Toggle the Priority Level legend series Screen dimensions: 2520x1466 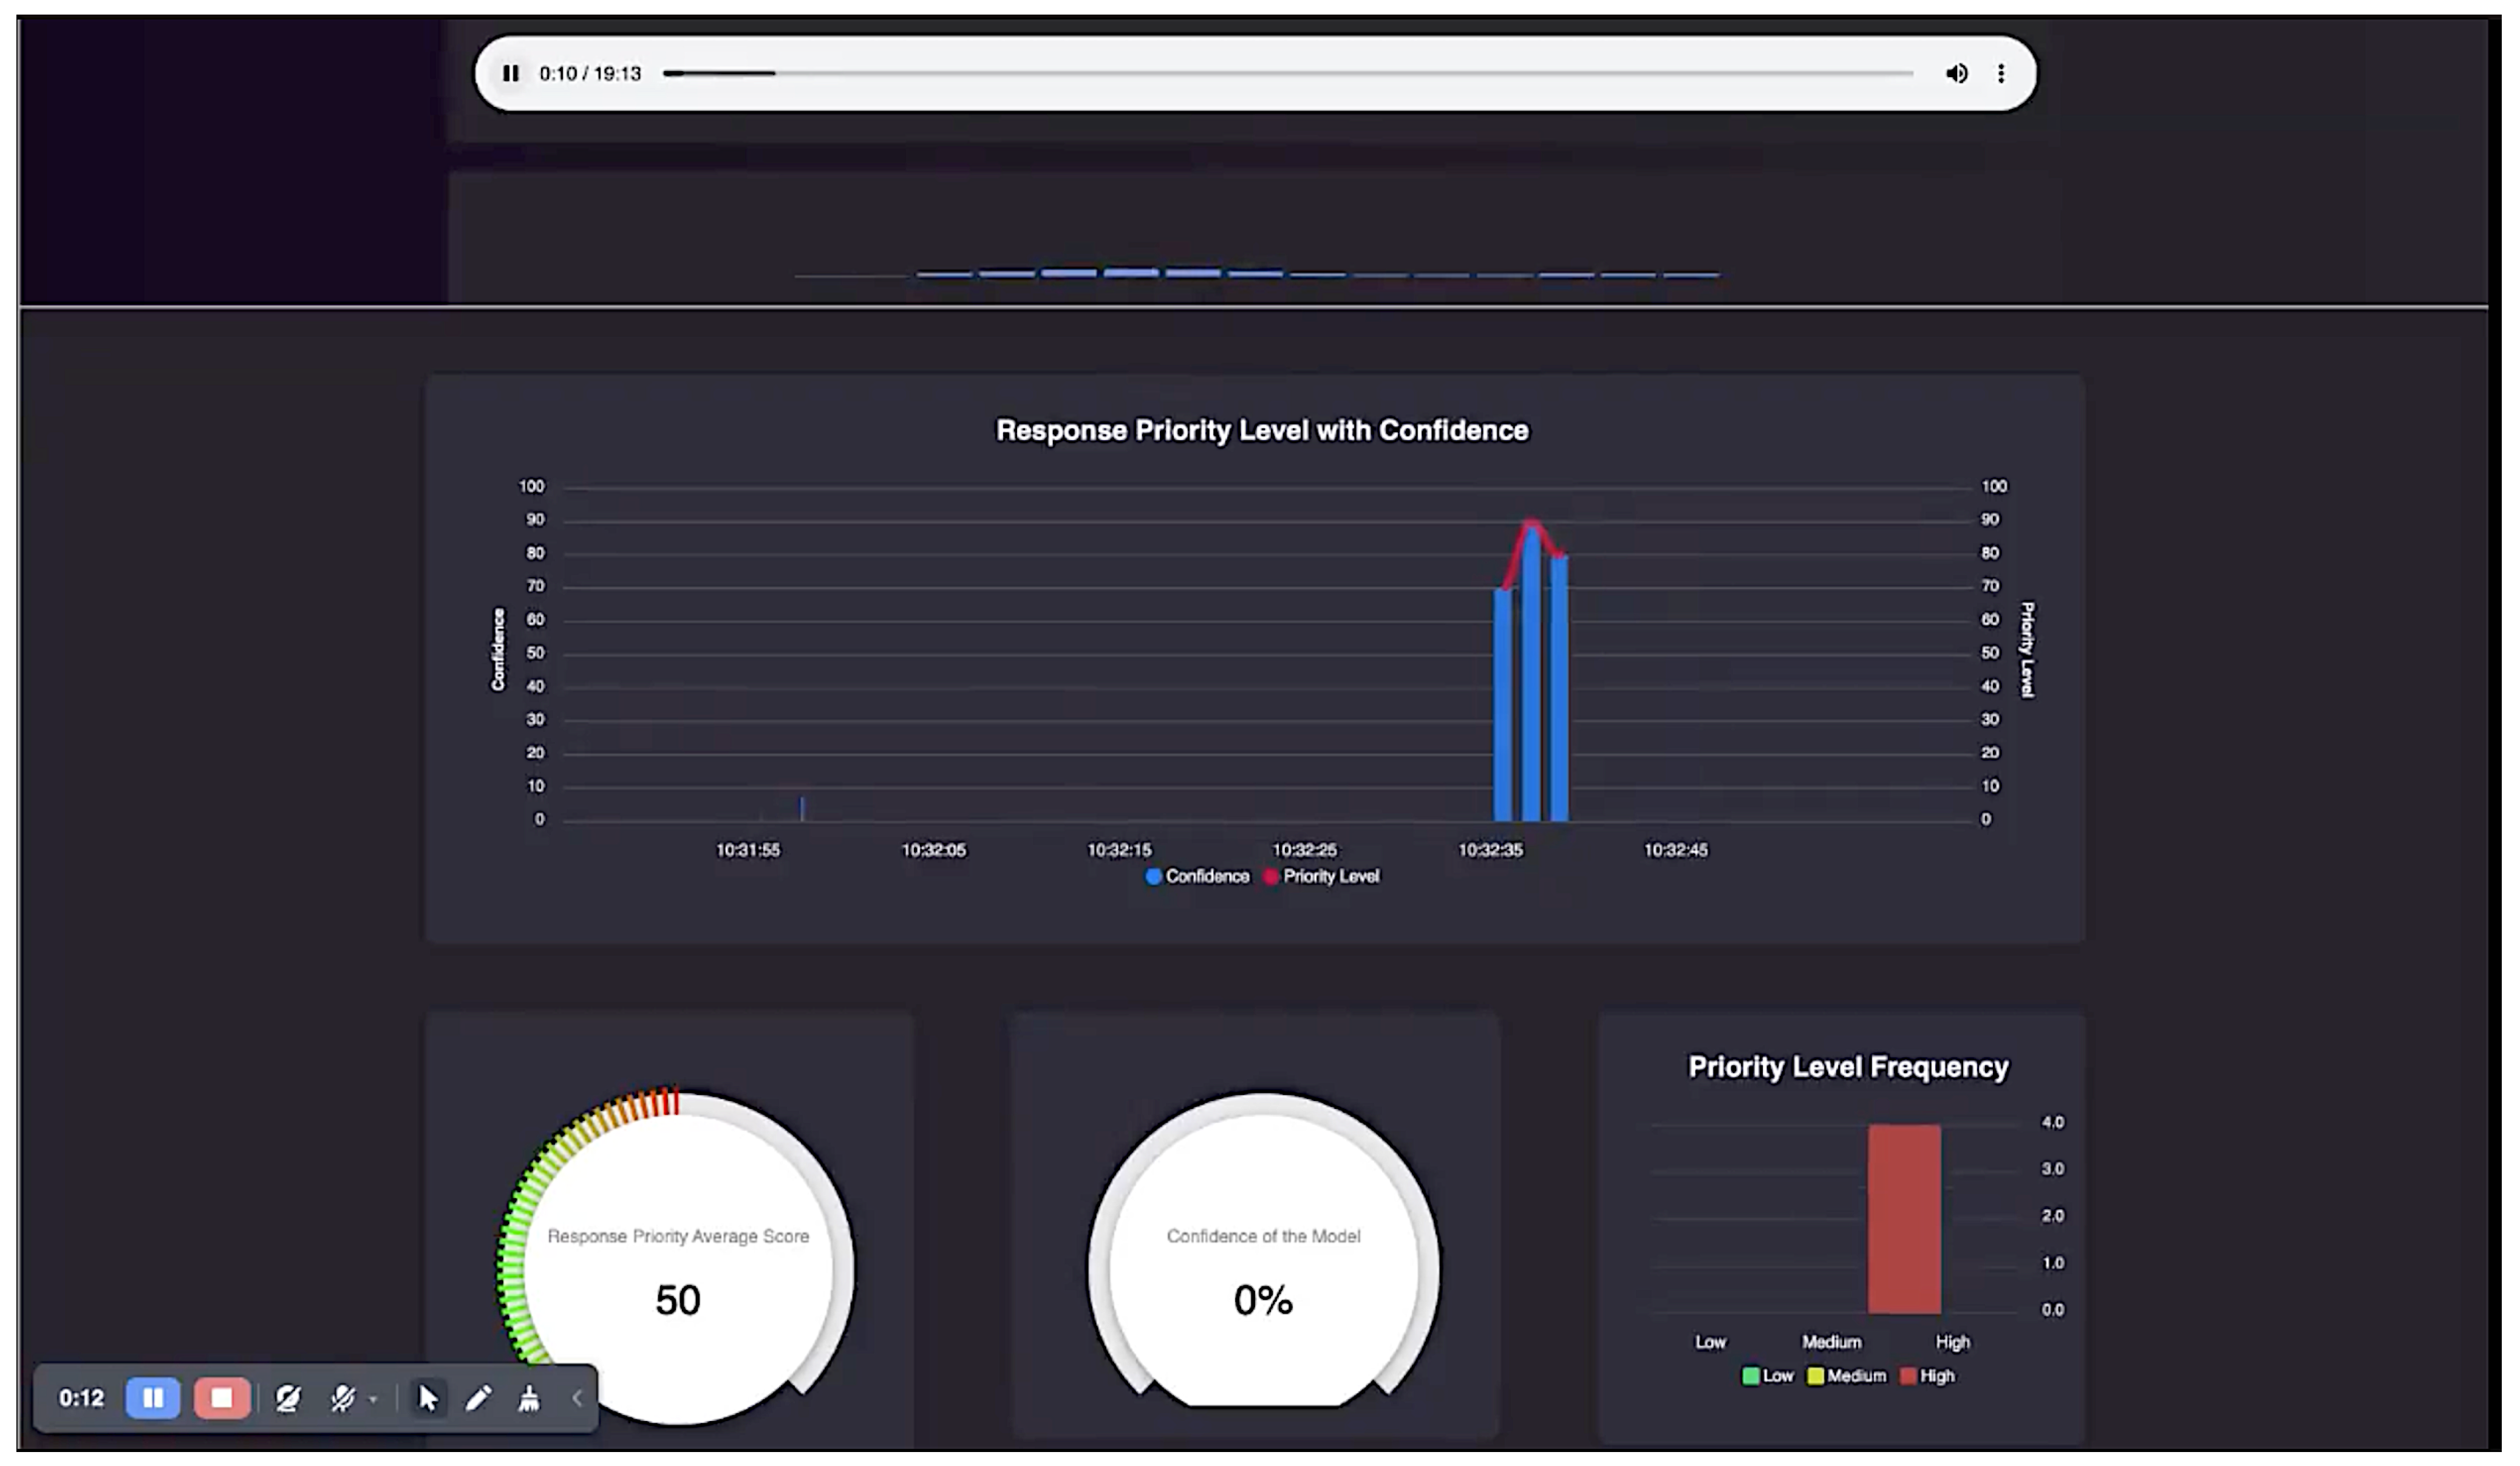point(1321,876)
